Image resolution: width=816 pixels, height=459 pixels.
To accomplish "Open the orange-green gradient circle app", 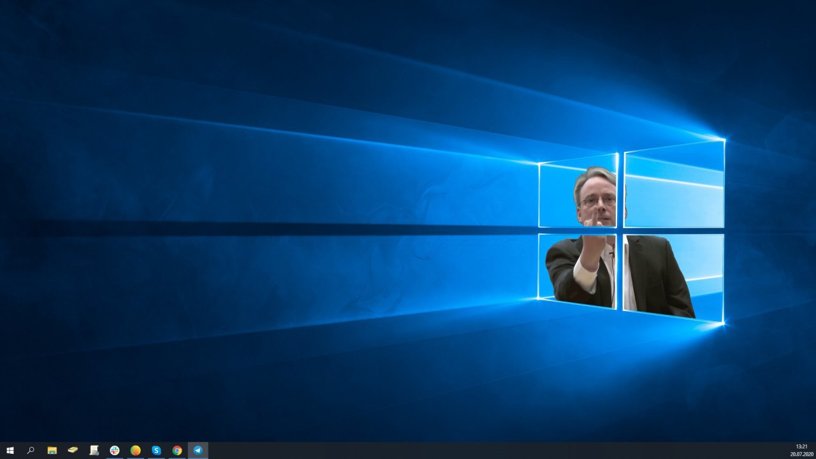I will tap(135, 450).
